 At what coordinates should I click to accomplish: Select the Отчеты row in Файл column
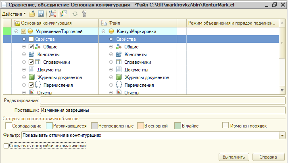pos(132,93)
